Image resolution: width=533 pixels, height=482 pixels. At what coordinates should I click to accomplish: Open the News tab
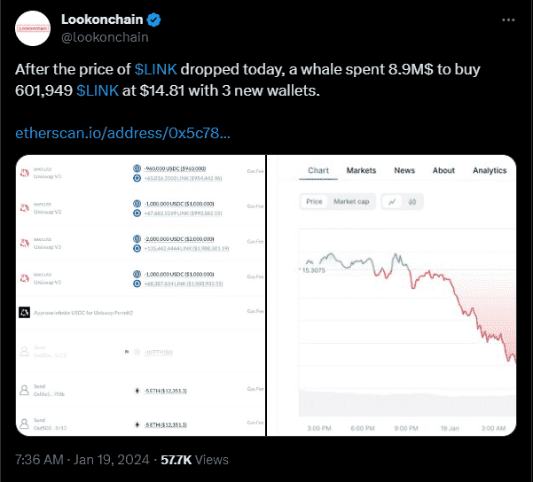[404, 170]
